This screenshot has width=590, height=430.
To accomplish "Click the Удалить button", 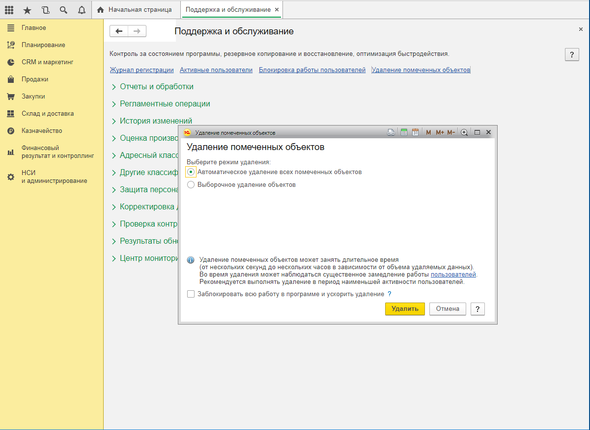I will [405, 308].
